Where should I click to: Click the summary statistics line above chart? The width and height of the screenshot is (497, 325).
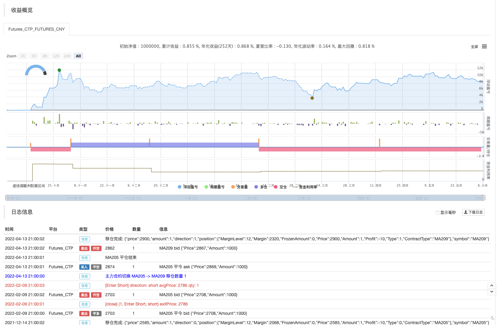pyautogui.click(x=247, y=46)
